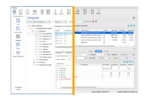Click the left arrow of Codice table scrollbar
The image size is (149, 102).
[x=56, y=47]
